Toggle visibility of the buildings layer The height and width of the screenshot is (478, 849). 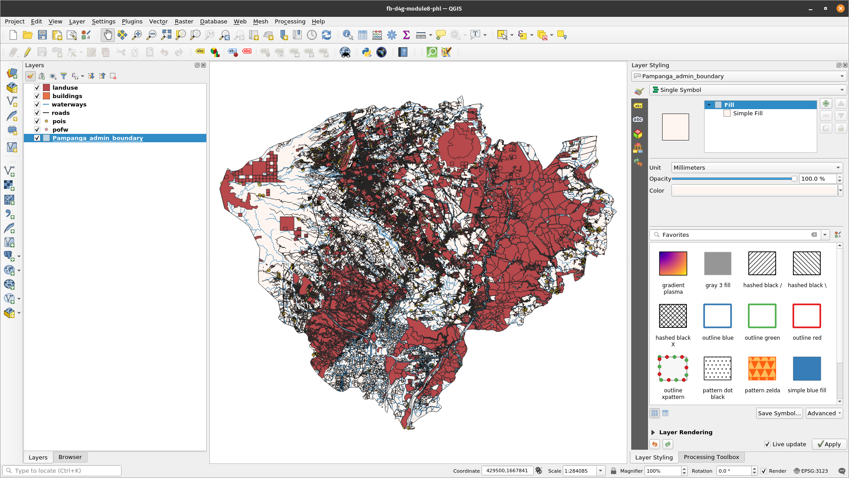pos(37,95)
